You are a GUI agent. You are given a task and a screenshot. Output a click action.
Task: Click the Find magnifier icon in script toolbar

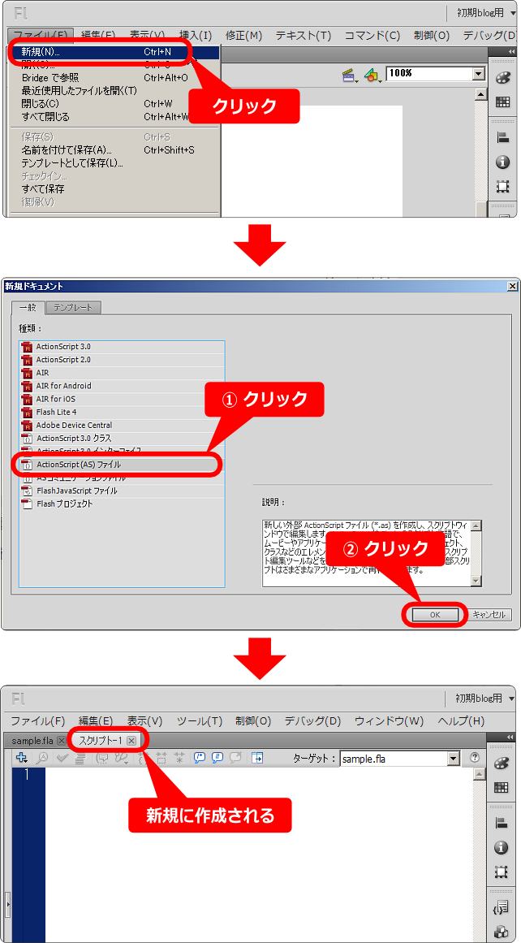[x=43, y=759]
